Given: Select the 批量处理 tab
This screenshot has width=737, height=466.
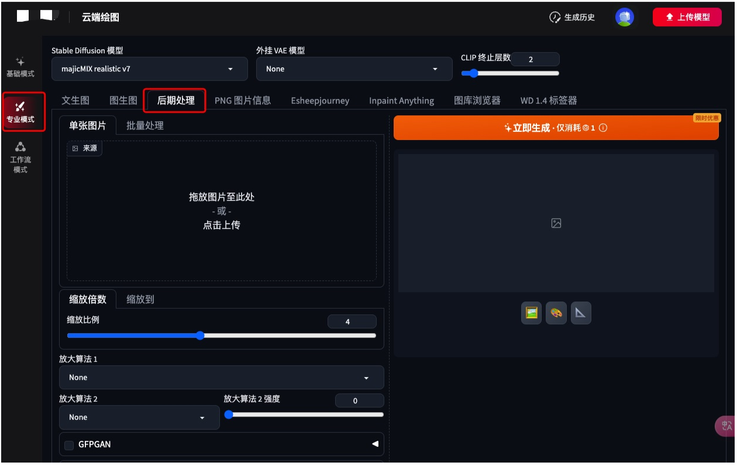Looking at the screenshot, I should coord(145,125).
